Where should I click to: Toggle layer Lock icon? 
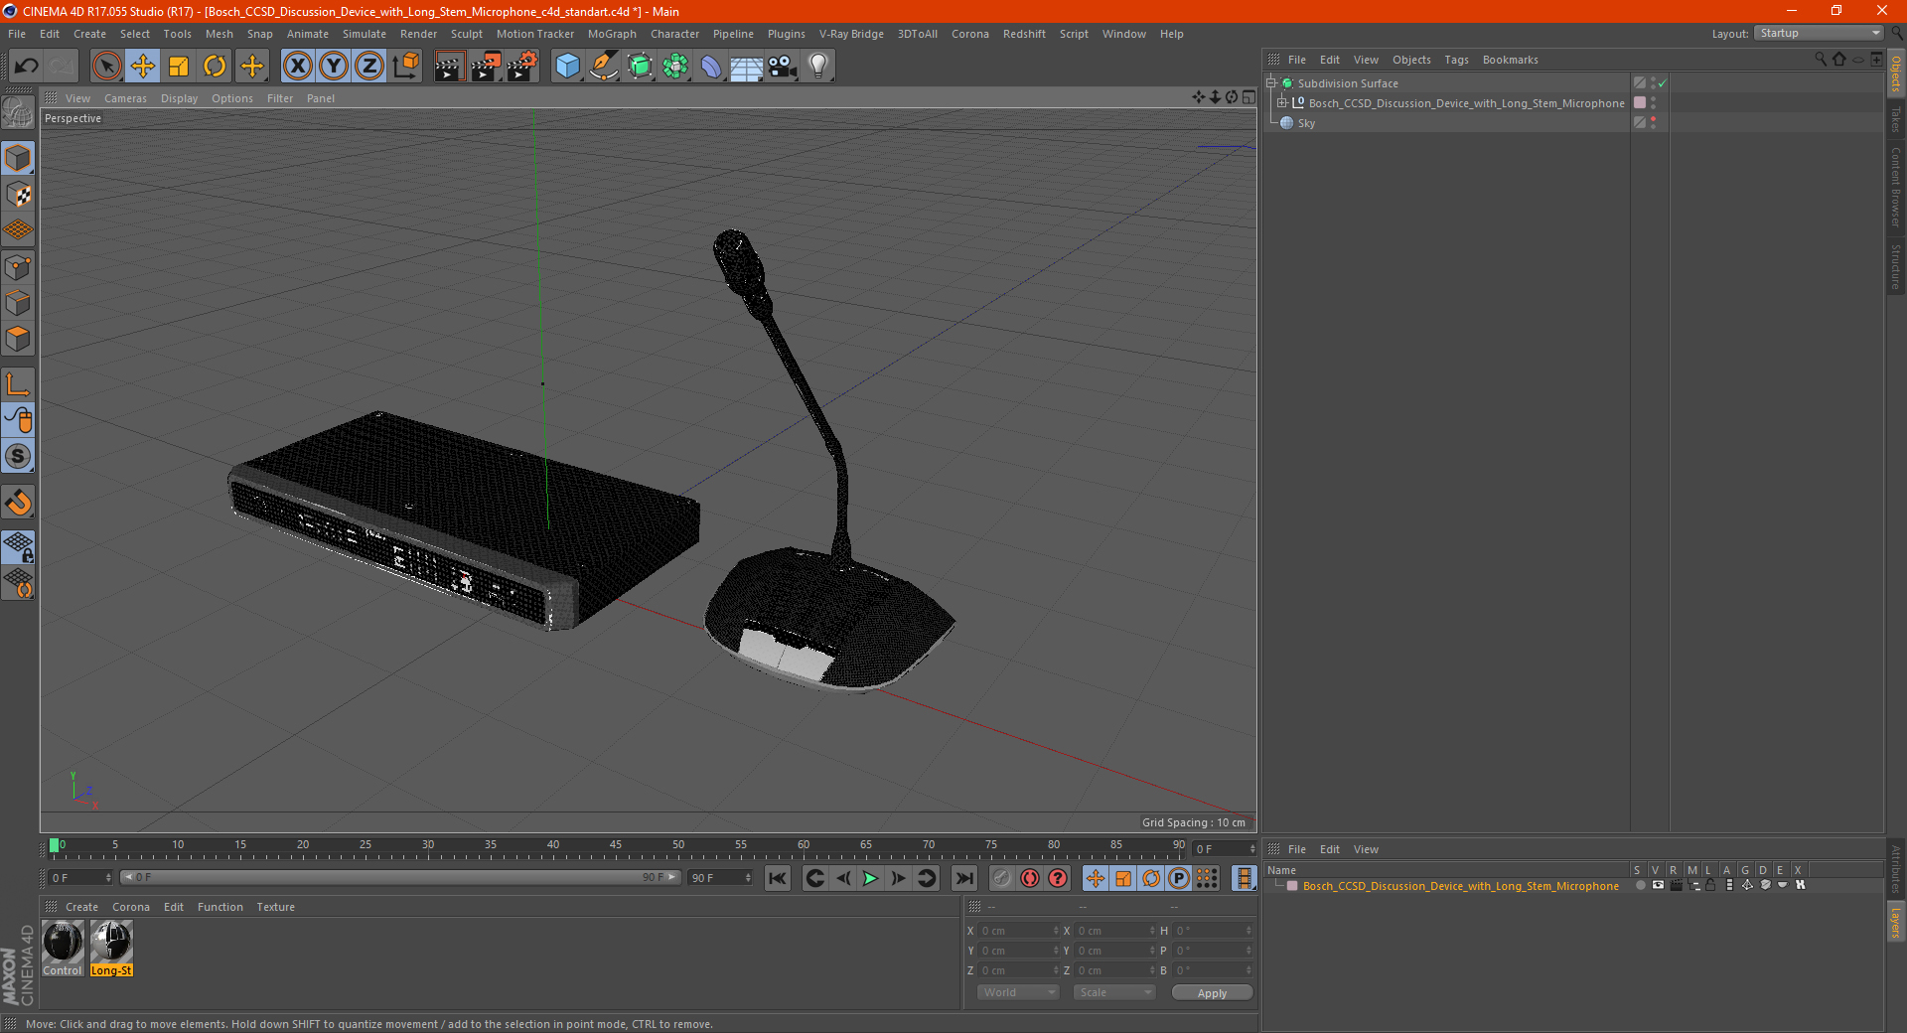(1710, 885)
